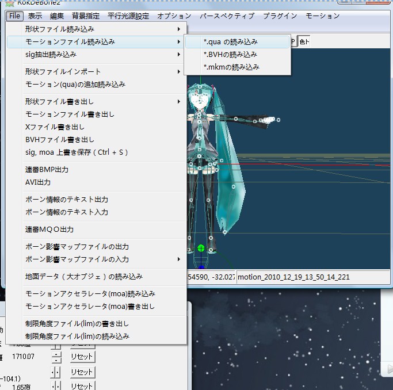
Task: Expand 形状ファイルインポート submenu
Action: click(97, 72)
